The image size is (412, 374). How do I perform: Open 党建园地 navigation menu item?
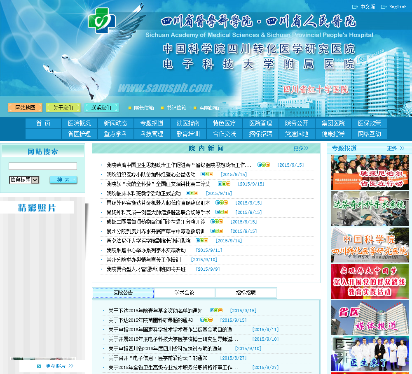pyautogui.click(x=297, y=134)
